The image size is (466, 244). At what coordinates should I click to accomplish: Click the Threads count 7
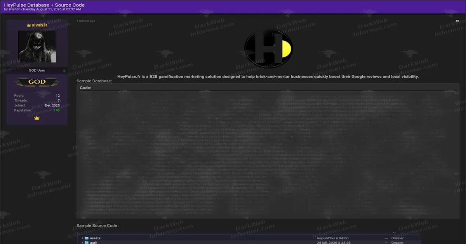coord(59,100)
